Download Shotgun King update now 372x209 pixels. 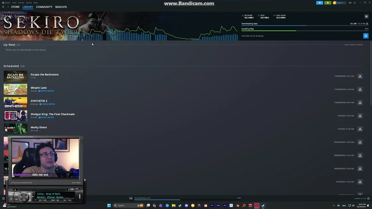pyautogui.click(x=360, y=116)
